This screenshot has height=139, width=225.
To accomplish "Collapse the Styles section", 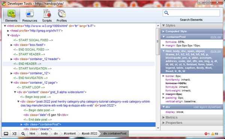I will [163, 25].
